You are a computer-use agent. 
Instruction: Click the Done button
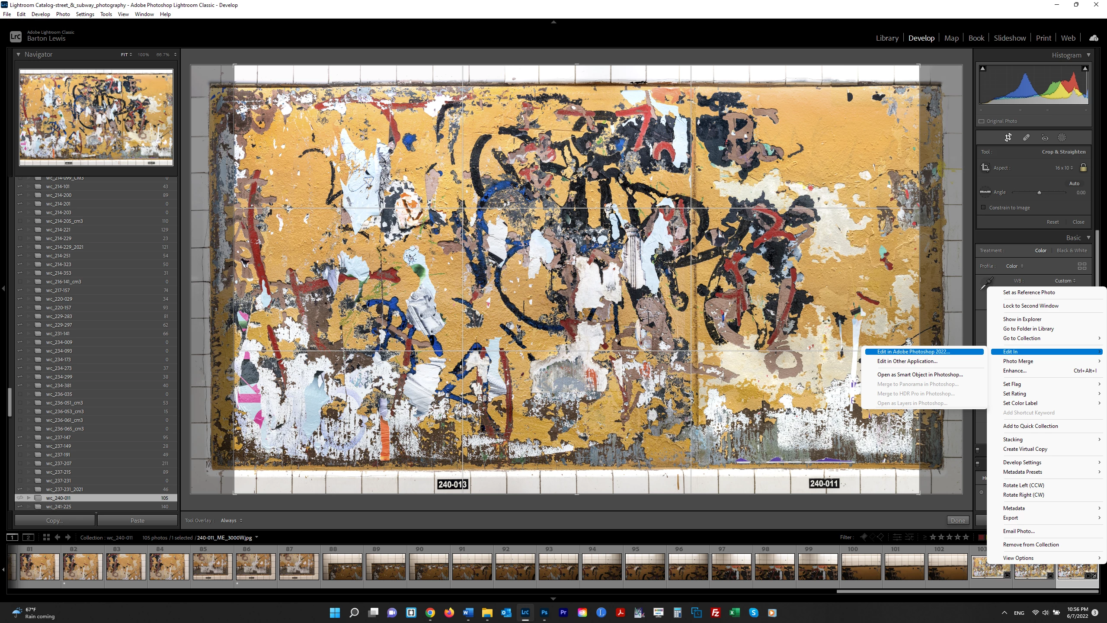click(957, 520)
